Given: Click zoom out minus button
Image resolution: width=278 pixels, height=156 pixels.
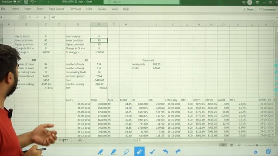Looking at the screenshot, I should [245, 145].
